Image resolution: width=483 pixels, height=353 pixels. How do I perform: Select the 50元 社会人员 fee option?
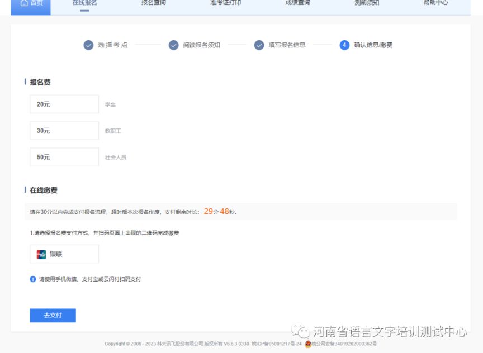click(x=64, y=157)
